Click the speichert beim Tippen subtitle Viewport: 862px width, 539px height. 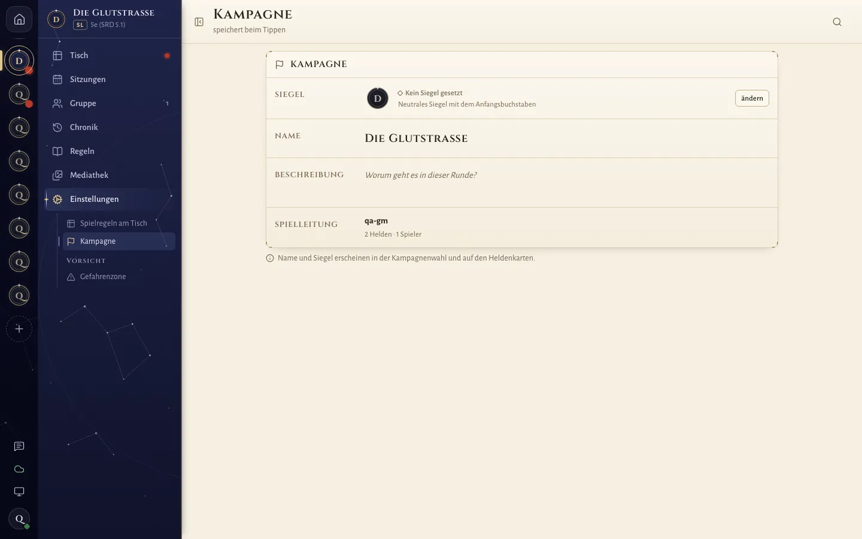[249, 30]
